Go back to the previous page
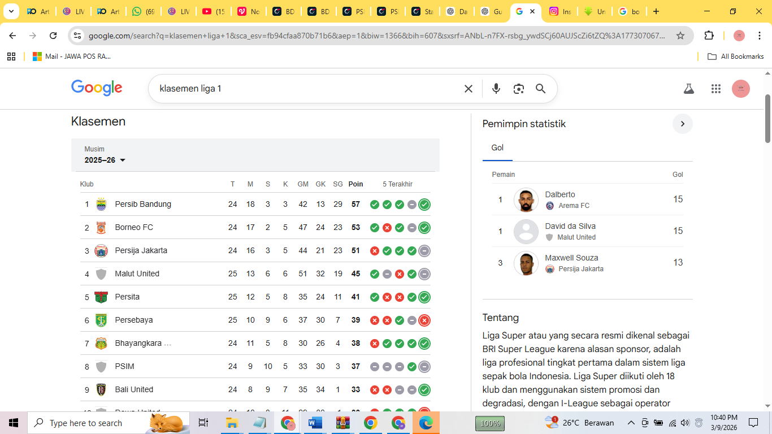This screenshot has height=434, width=772. [x=12, y=36]
